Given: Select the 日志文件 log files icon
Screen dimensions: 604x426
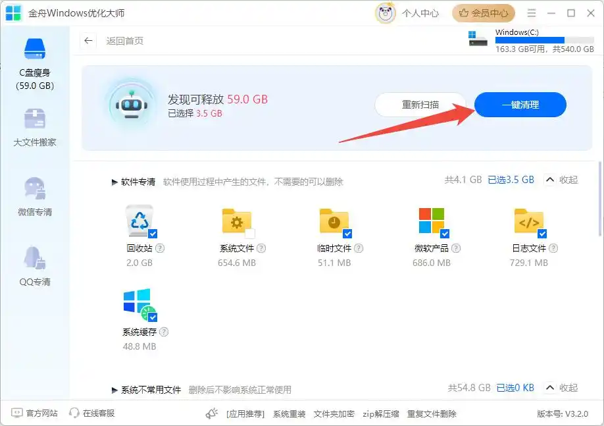Looking at the screenshot, I should (530, 221).
